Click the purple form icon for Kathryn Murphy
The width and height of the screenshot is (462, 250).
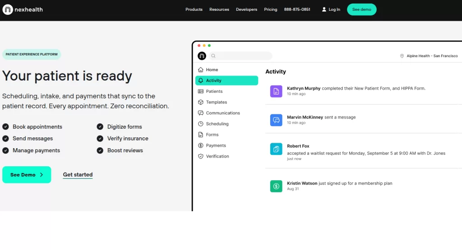(x=276, y=91)
